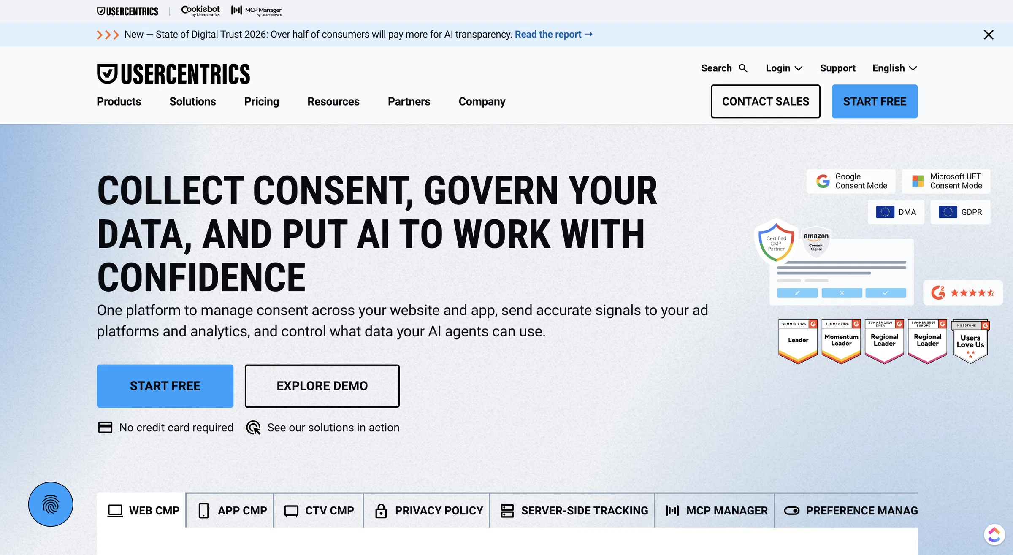
Task: Go to the Pricing page
Action: click(x=261, y=101)
